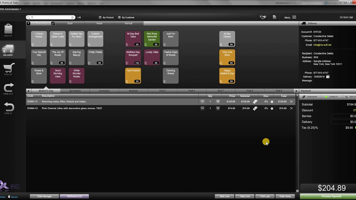The width and height of the screenshot is (356, 200).
Task: Choose the Pick Up cart icon
Action: 8,67
